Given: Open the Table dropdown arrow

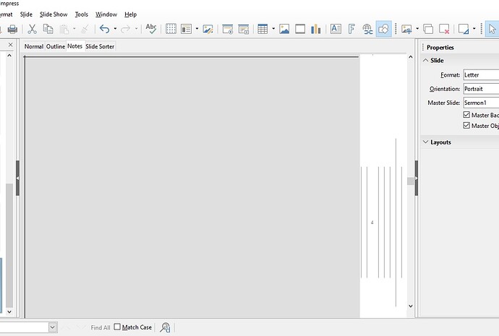Looking at the screenshot, I should pos(273,29).
